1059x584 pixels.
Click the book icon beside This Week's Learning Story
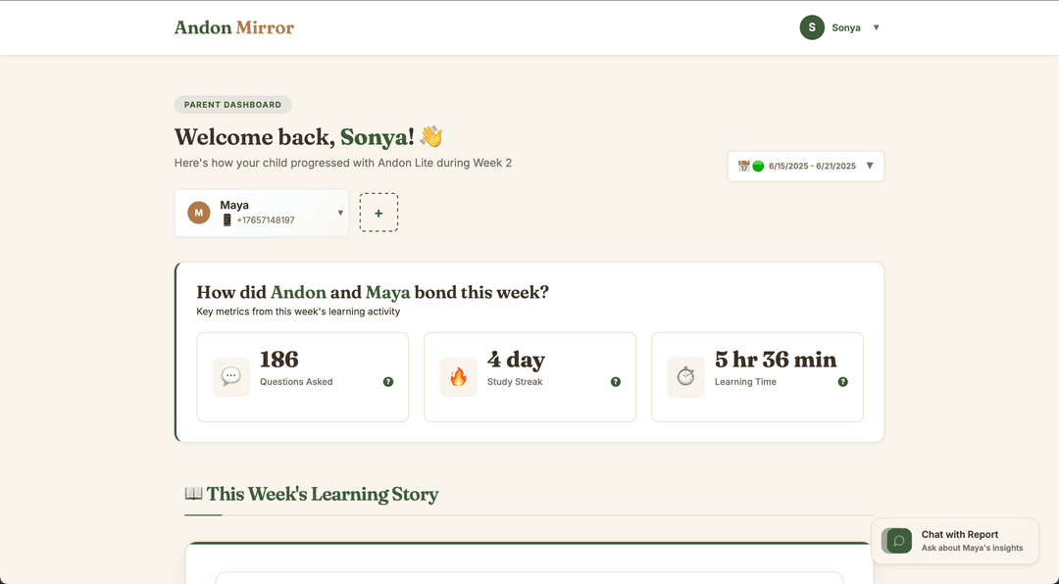click(x=193, y=493)
